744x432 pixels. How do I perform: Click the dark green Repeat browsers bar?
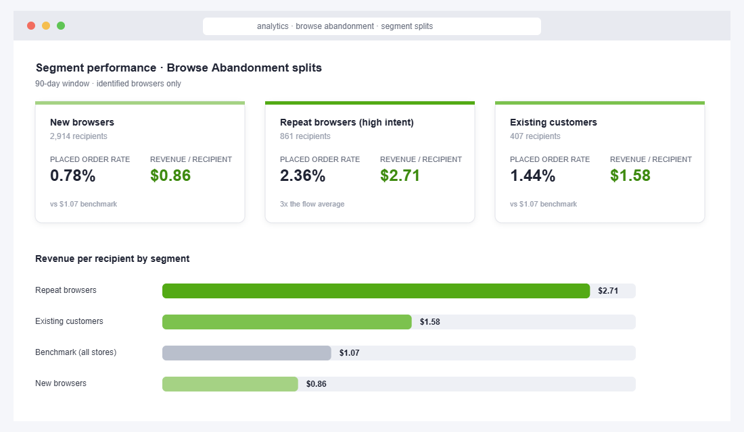point(376,291)
